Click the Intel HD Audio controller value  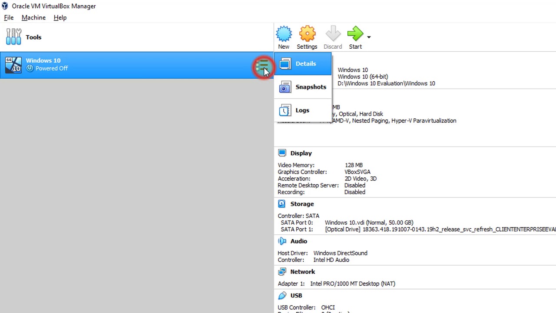331,260
